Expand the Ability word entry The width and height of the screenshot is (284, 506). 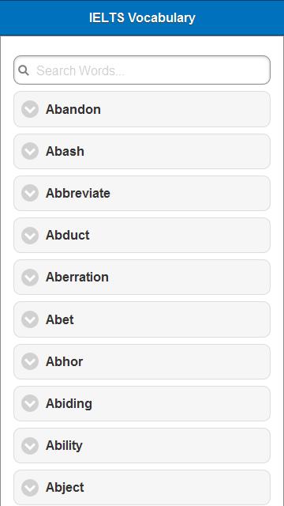coord(142,446)
